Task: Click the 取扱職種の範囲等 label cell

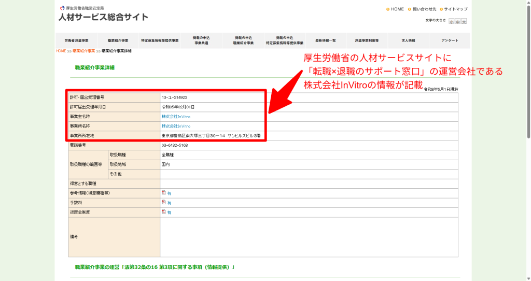Action: point(88,164)
